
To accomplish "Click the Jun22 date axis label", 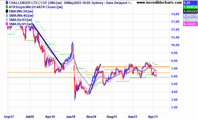I will (132, 117).
